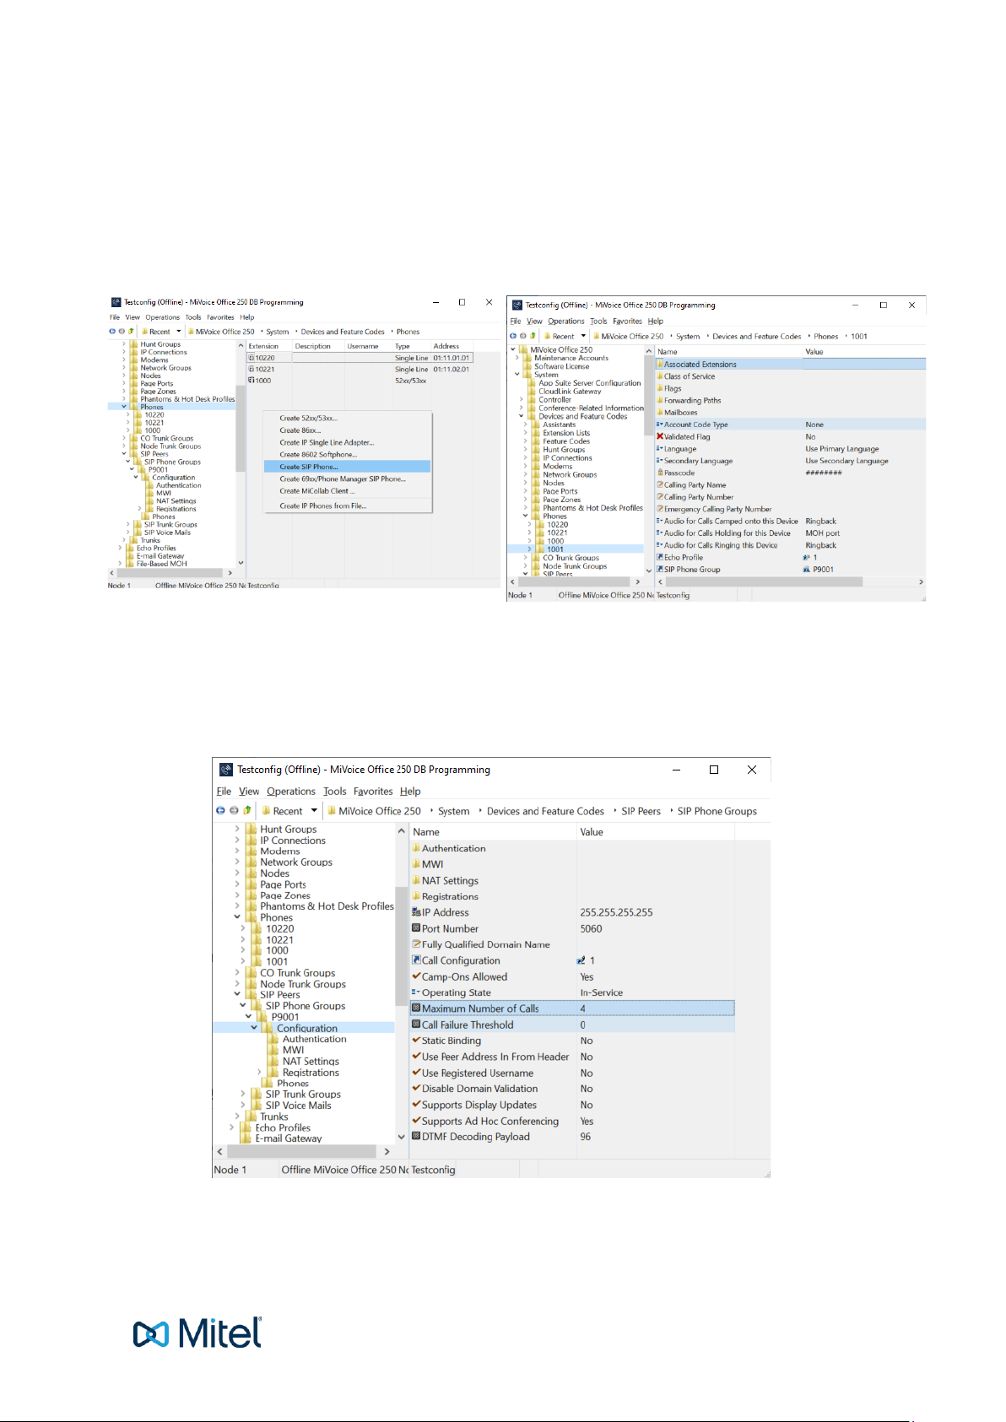The height and width of the screenshot is (1422, 1006).
Task: Open the Tools menu in the SIP Phone Groups window
Action: click(335, 792)
